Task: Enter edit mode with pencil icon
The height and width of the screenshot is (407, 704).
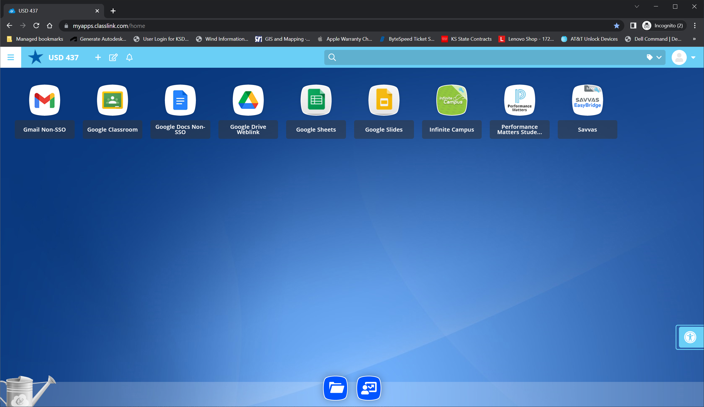Action: [x=113, y=57]
